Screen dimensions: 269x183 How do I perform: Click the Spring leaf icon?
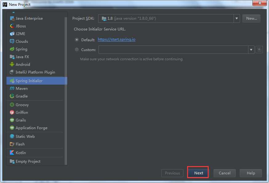click(12, 49)
